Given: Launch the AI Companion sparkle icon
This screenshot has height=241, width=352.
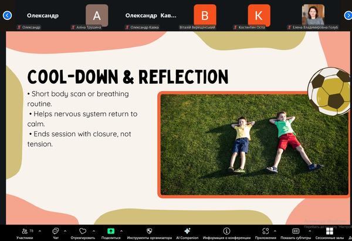Looking at the screenshot, I should click(187, 232).
